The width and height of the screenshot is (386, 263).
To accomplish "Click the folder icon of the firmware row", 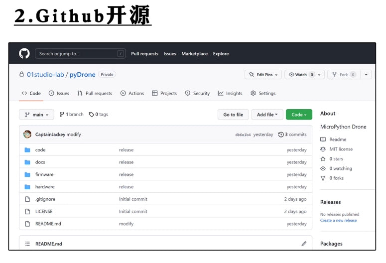I will click(x=27, y=174).
